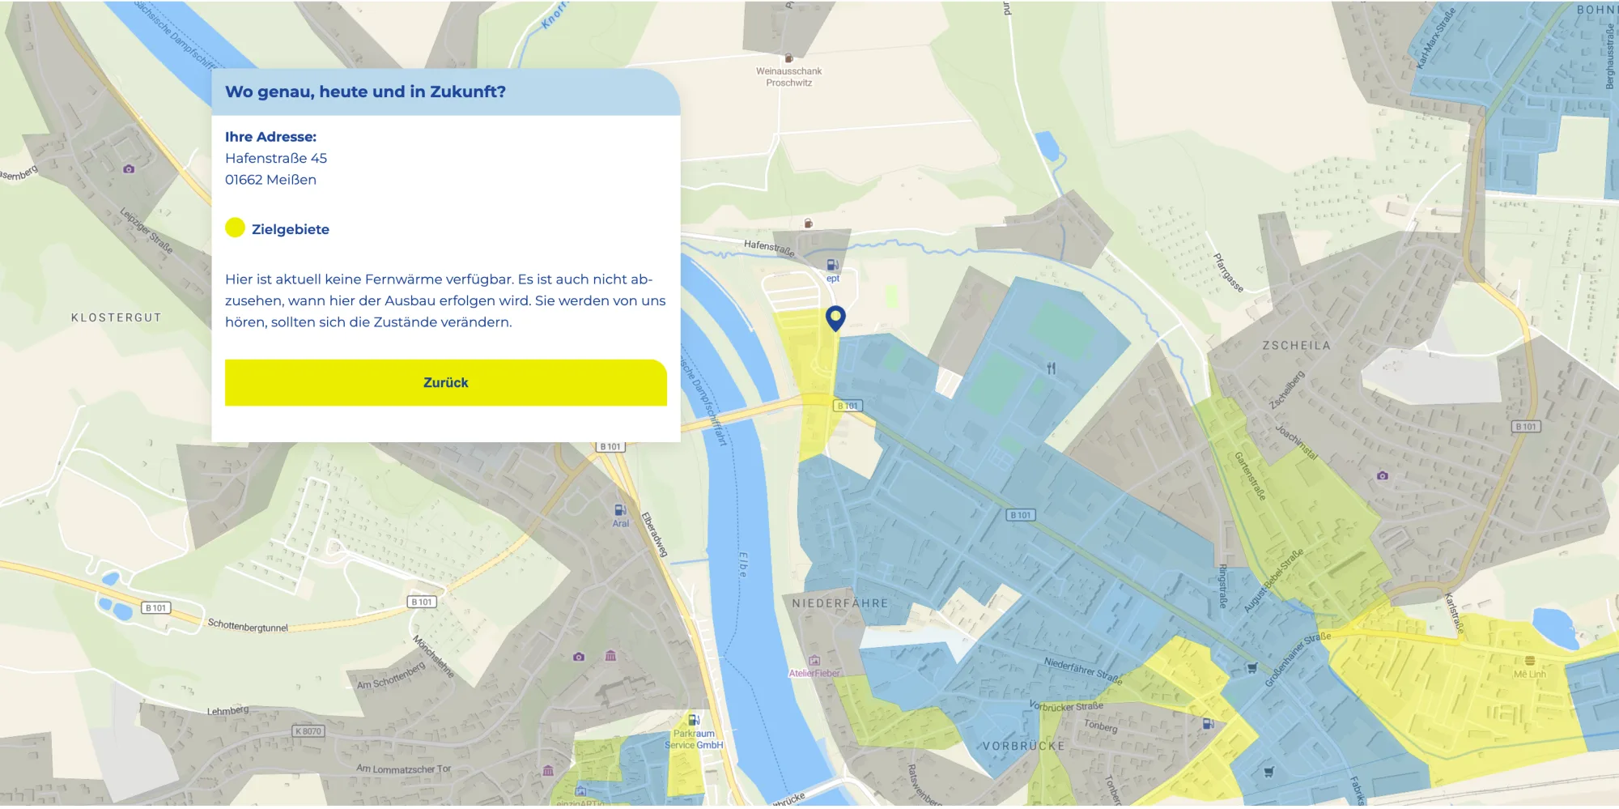1619x809 pixels.
Task: Click the camera icon near Leipziger Straße
Action: point(129,169)
